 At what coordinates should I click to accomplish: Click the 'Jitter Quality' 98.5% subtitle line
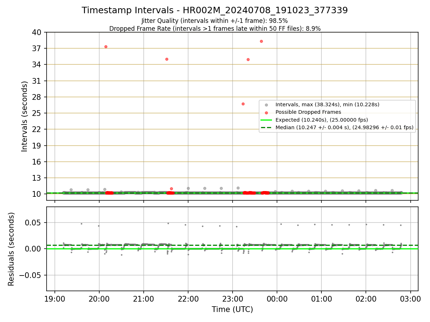(215, 21)
